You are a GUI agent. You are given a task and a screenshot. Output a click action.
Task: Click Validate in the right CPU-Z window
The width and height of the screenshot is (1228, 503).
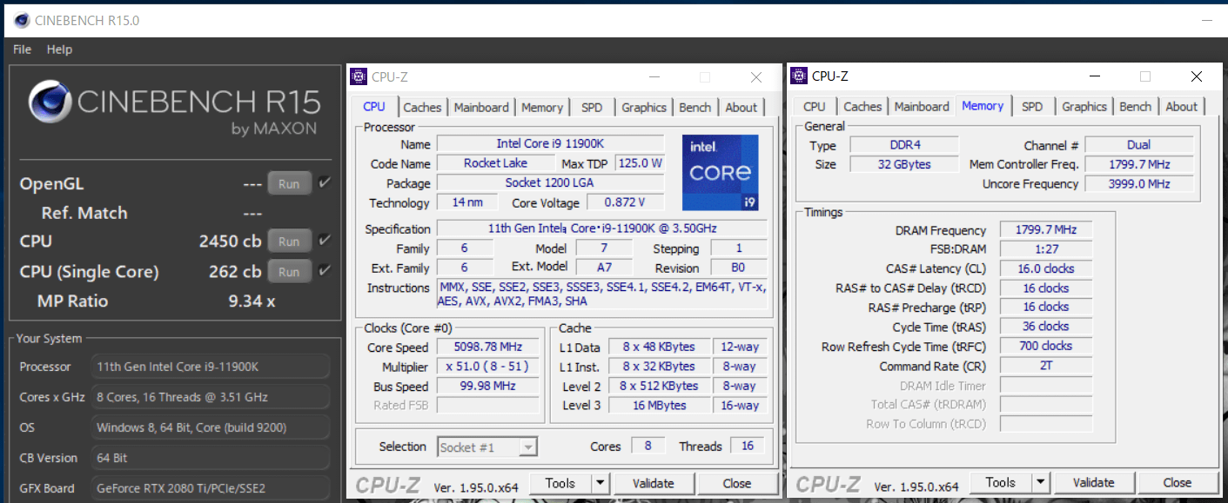click(x=1094, y=482)
